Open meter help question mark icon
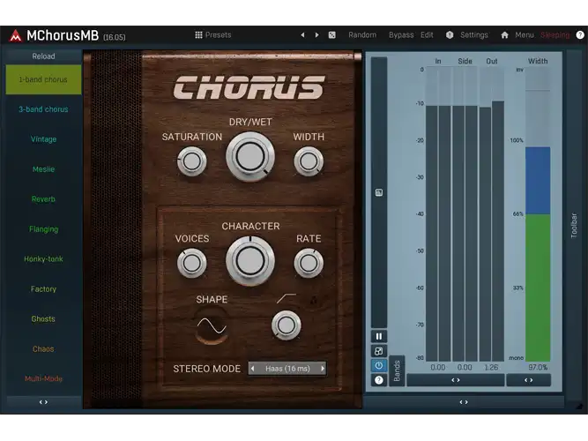The height and width of the screenshot is (441, 588). (x=379, y=380)
